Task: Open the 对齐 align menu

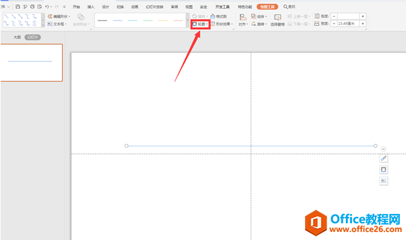Action: (x=243, y=20)
